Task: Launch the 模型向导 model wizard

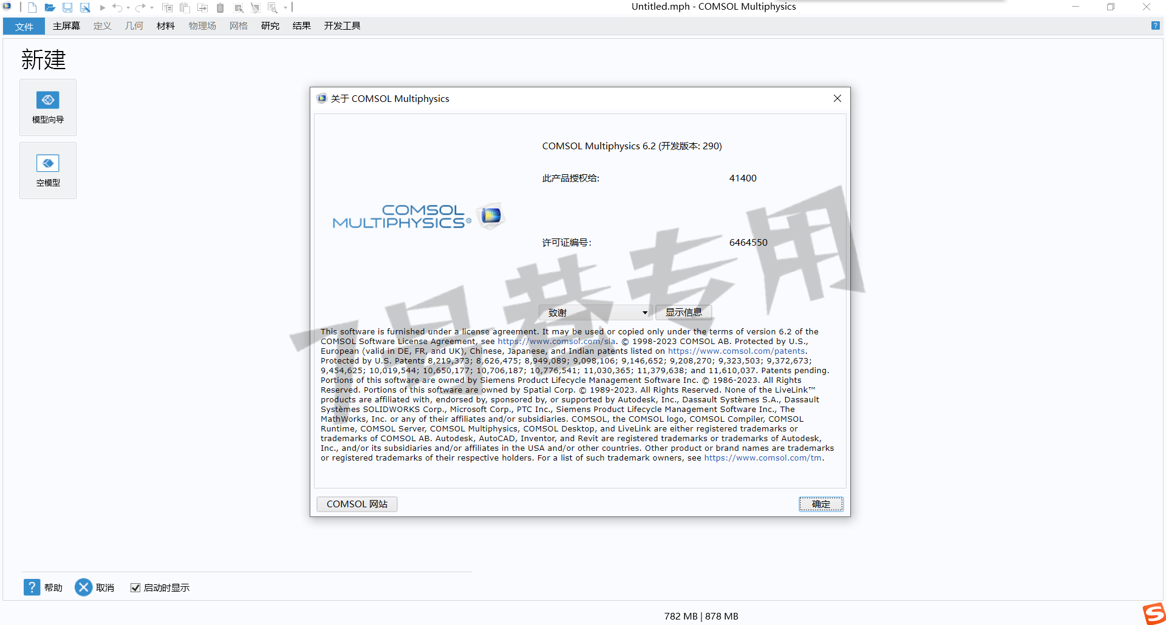Action: point(48,107)
